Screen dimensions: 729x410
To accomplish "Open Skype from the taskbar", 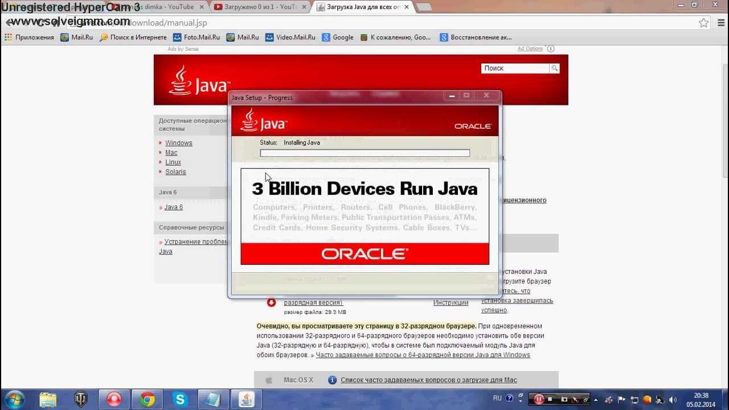I will 181,399.
